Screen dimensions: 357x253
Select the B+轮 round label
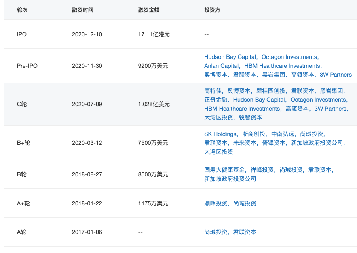coord(23,143)
